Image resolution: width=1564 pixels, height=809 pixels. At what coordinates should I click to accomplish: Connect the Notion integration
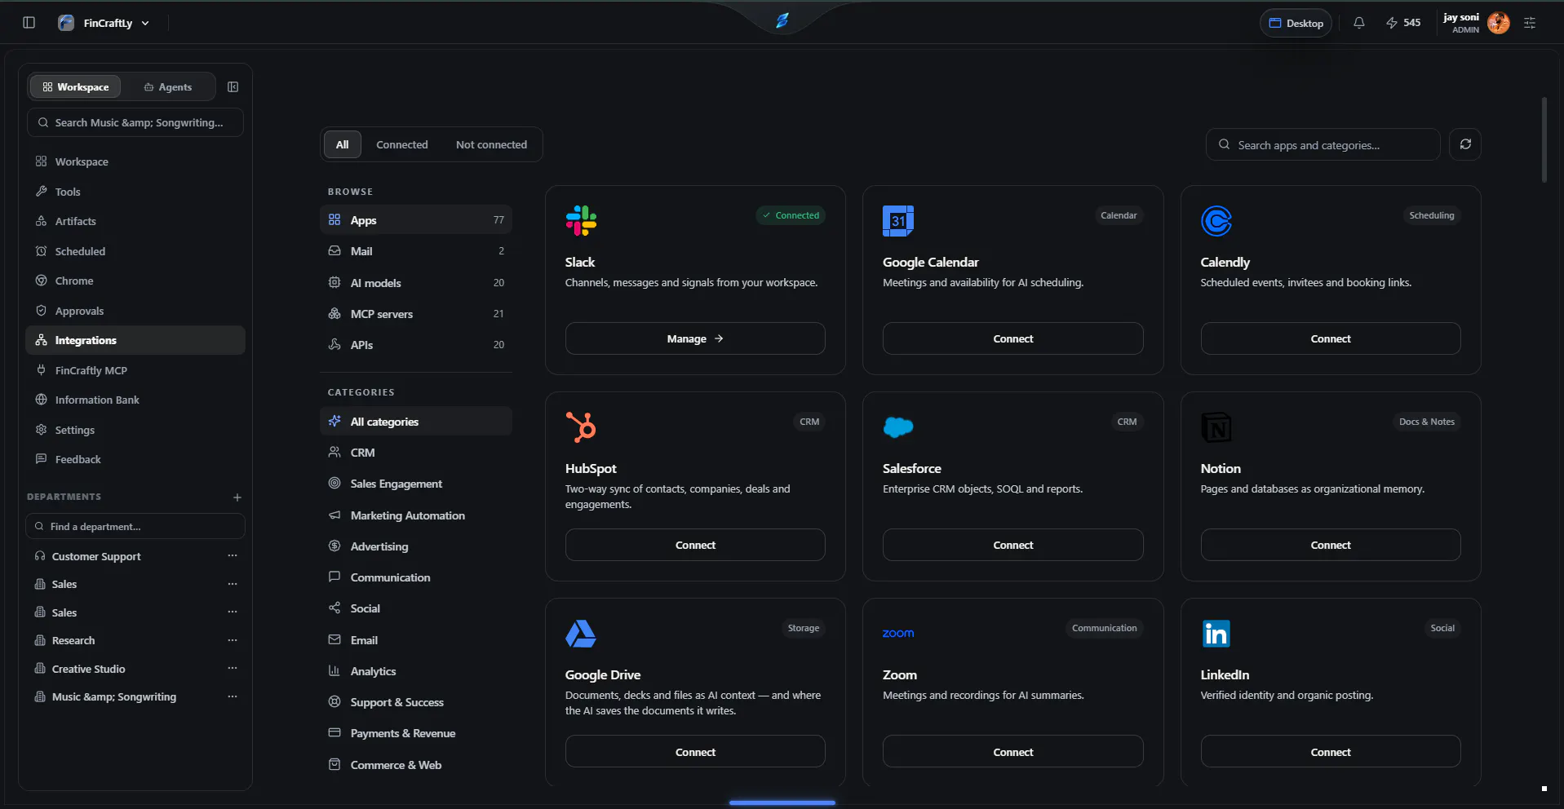(1331, 545)
